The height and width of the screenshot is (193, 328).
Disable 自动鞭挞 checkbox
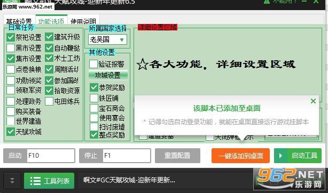tap(49, 48)
